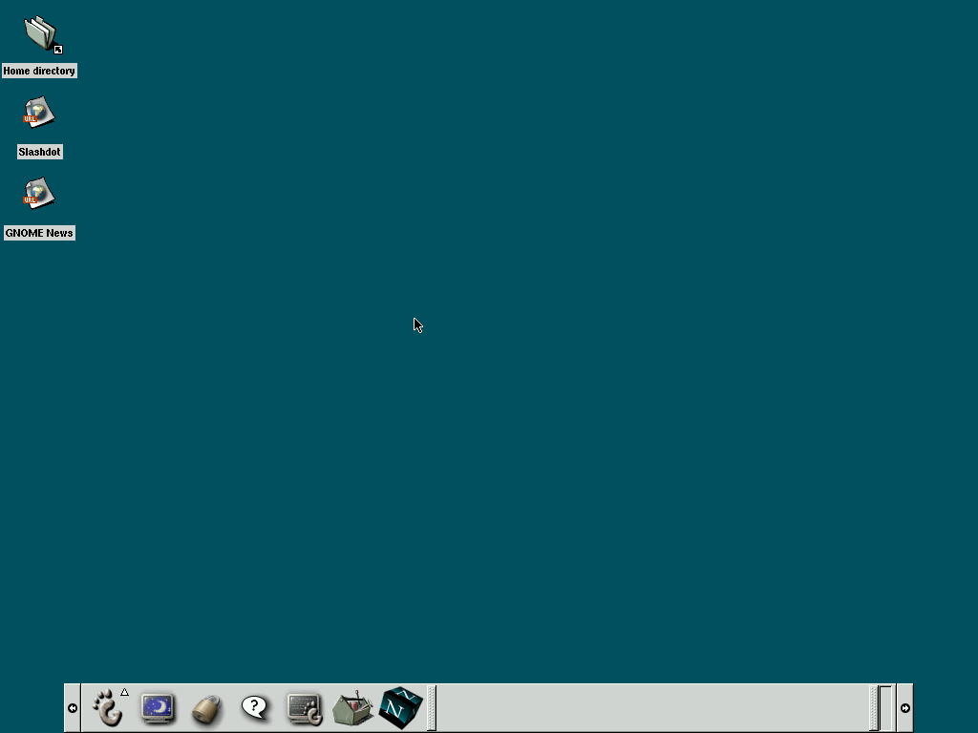Open the GNOME foot main menu
This screenshot has height=733, width=978.
coord(108,709)
